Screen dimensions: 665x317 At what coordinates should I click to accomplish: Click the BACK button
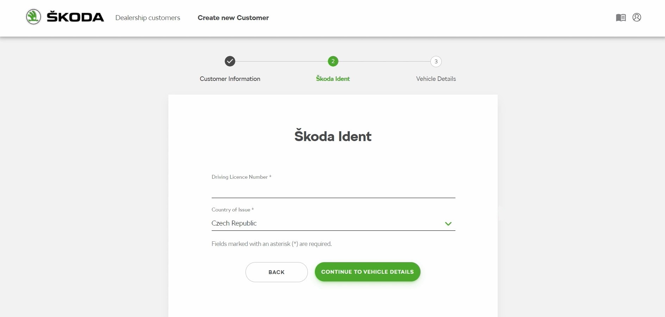click(276, 272)
